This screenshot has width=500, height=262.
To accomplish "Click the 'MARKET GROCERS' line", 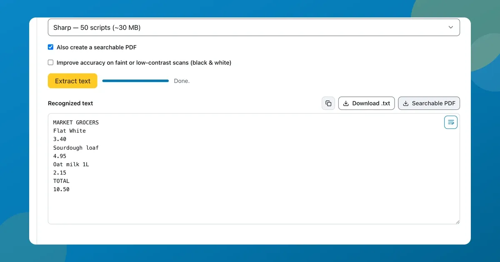I will pyautogui.click(x=76, y=122).
